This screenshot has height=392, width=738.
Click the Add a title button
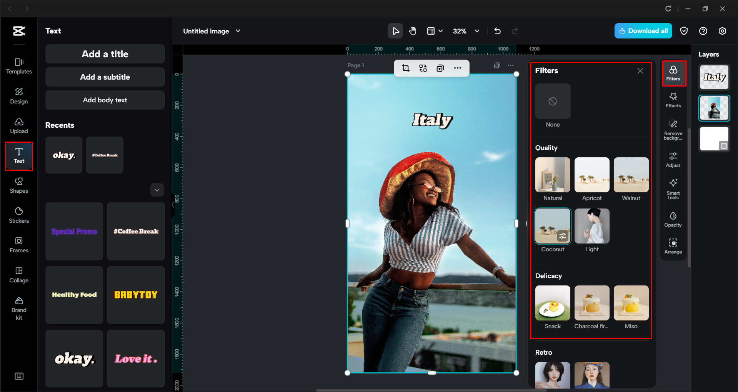[x=105, y=54]
